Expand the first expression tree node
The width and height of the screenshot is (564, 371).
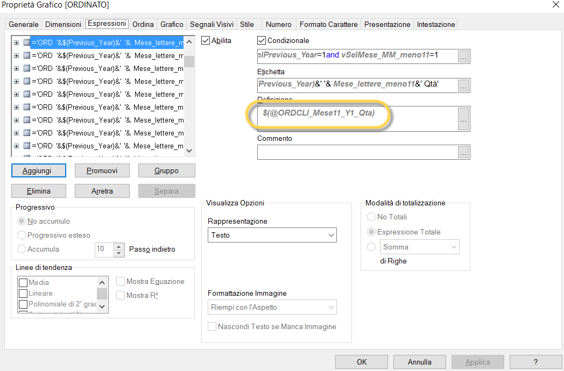(17, 42)
